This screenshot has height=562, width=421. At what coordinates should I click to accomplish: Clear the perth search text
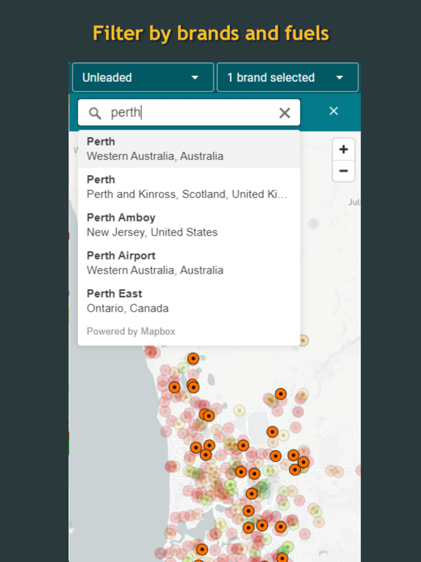(285, 113)
